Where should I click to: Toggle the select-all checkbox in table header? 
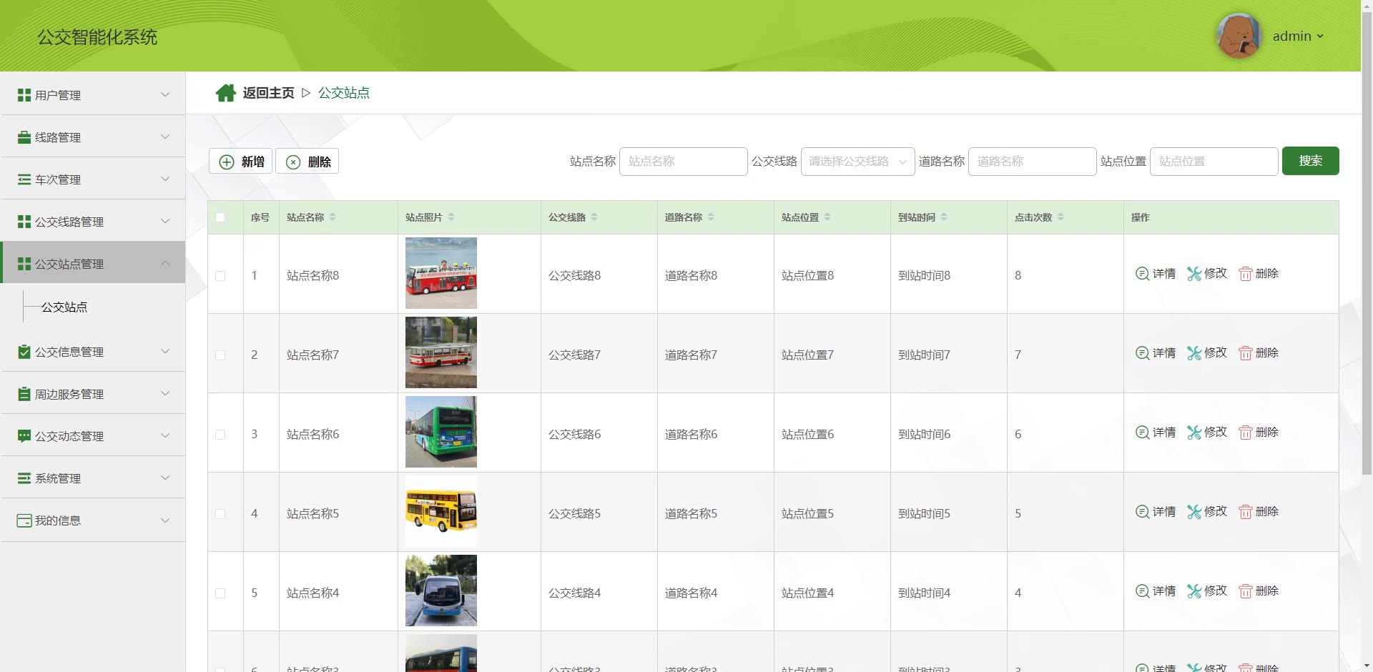(220, 217)
